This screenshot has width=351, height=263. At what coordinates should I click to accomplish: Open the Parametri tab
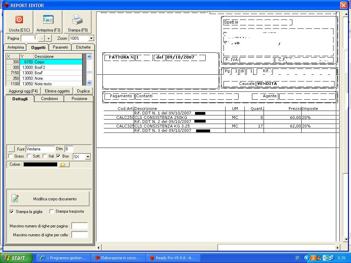click(x=60, y=47)
